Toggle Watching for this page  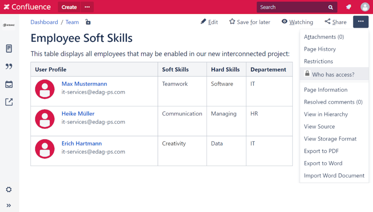297,22
